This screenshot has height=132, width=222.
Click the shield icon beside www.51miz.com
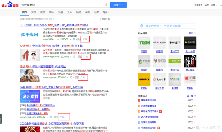[51, 117]
